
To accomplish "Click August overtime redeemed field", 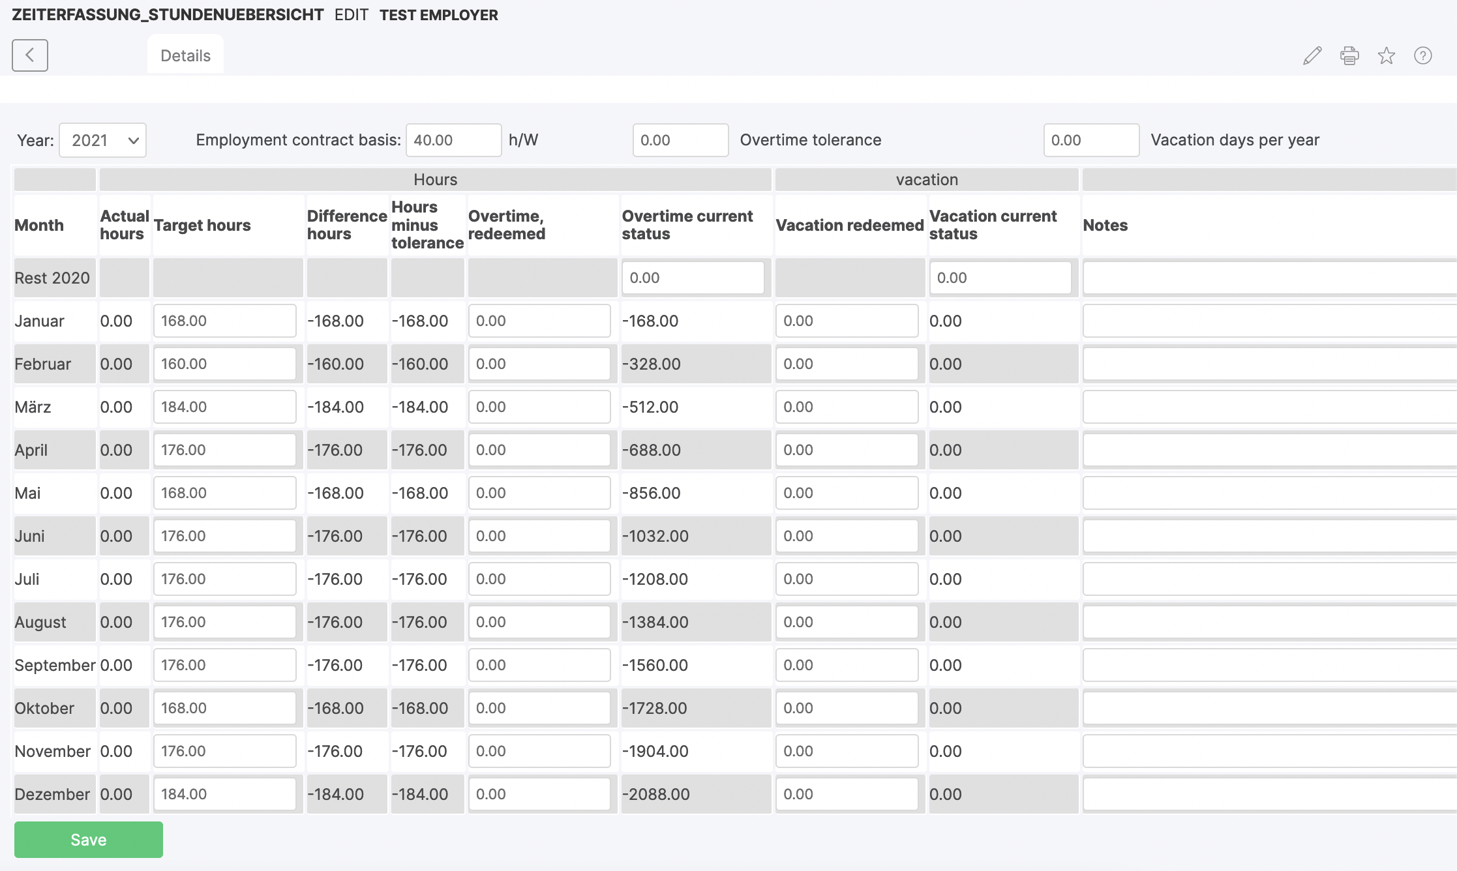I will [x=539, y=622].
